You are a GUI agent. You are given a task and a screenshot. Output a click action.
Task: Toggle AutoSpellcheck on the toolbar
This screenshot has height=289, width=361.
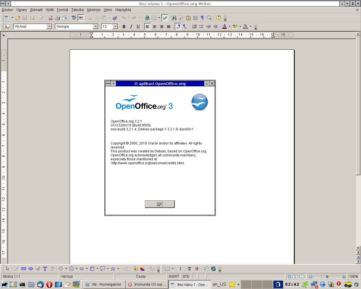[x=81, y=18]
